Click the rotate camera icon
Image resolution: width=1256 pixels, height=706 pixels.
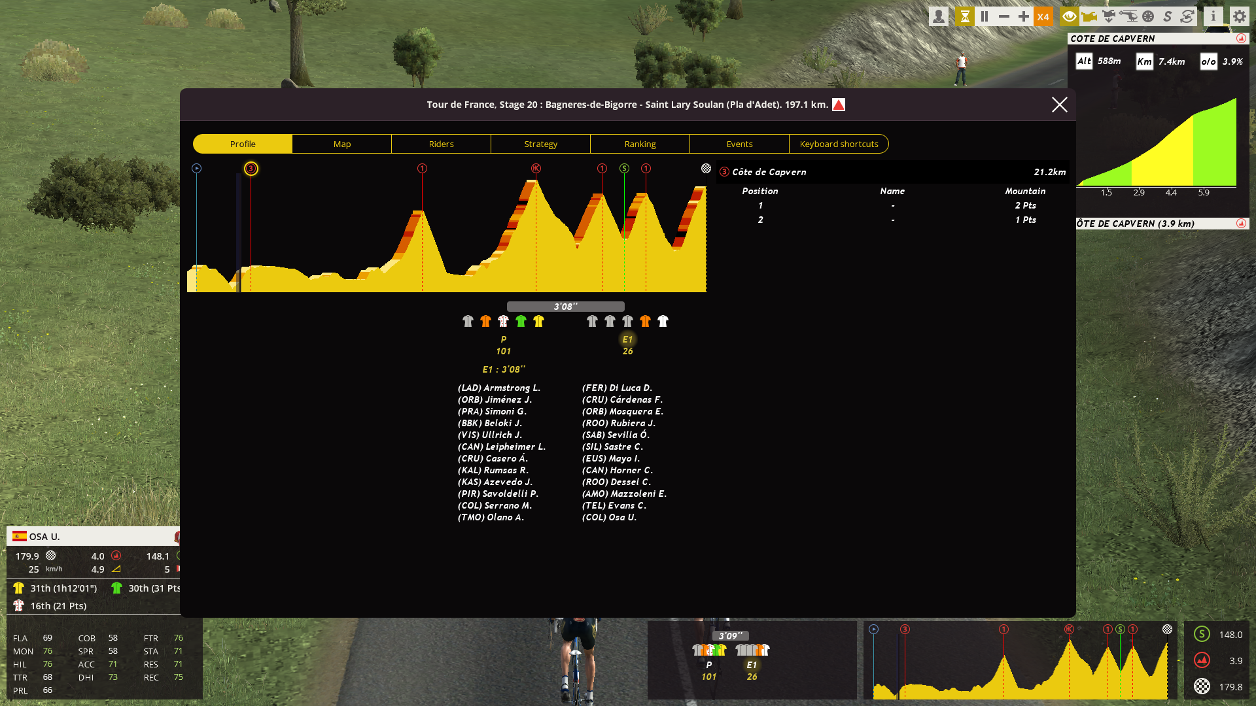coord(1187,16)
